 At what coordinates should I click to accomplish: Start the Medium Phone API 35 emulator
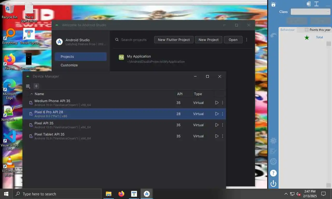pyautogui.click(x=217, y=103)
